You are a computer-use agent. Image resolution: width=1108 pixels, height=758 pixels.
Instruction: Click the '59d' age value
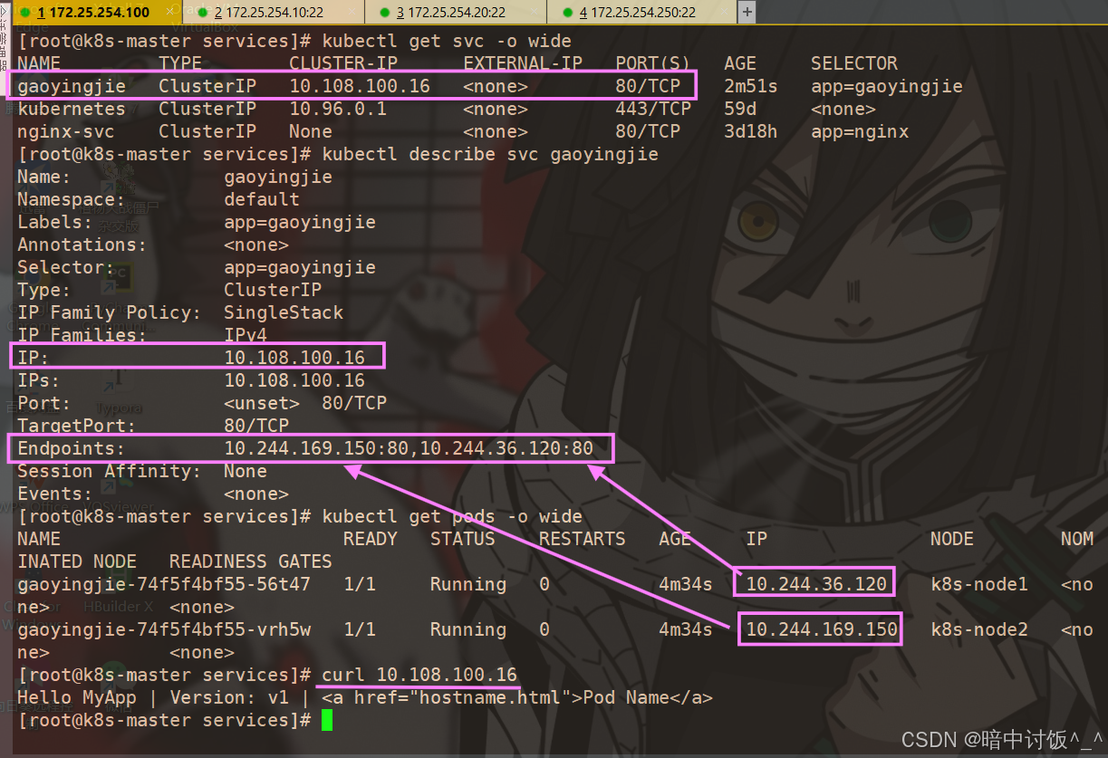click(740, 109)
